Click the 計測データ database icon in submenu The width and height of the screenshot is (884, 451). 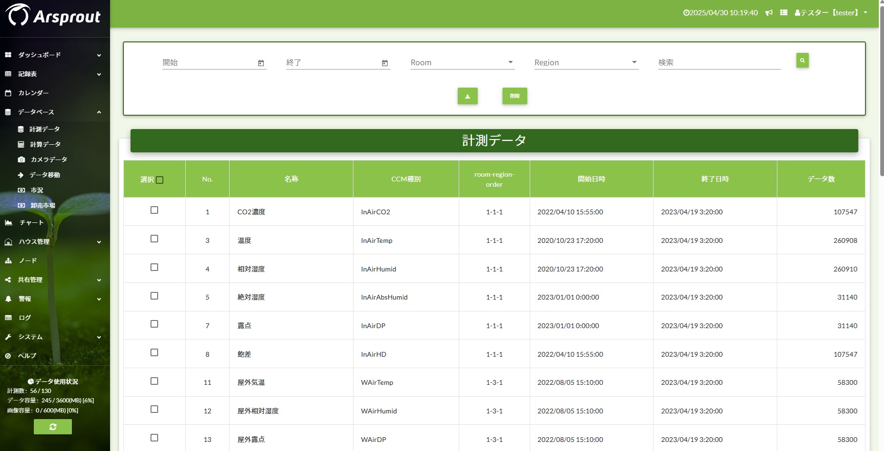[x=20, y=129]
